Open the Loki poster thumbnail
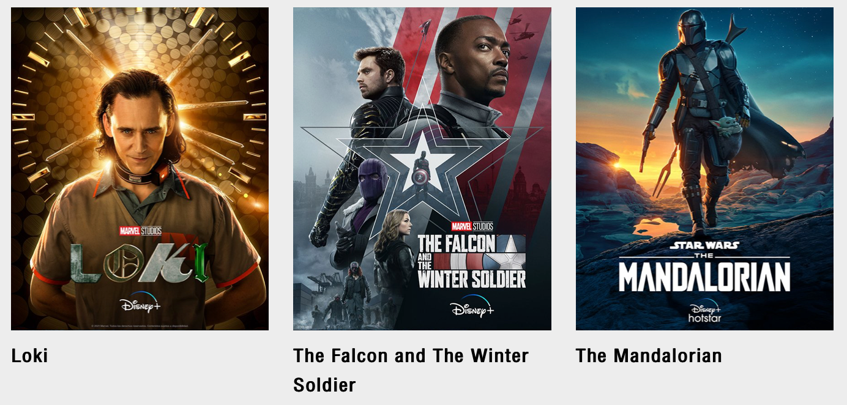This screenshot has width=847, height=405. coord(140,169)
